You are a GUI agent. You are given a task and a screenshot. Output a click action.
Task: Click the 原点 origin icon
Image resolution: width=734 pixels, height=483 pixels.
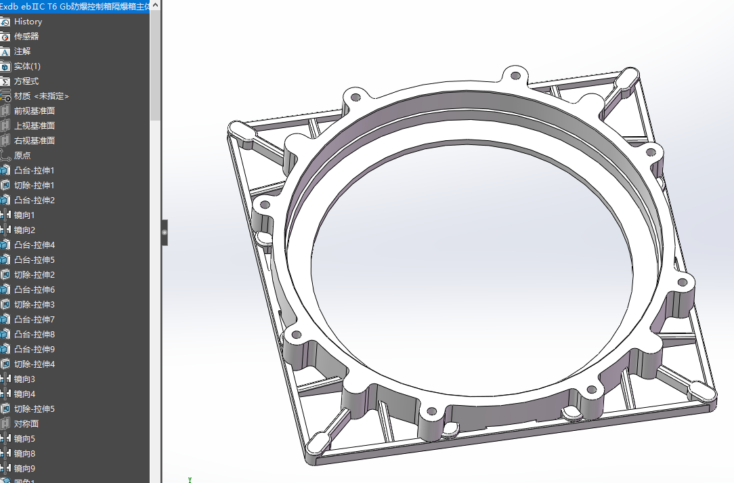coord(5,156)
